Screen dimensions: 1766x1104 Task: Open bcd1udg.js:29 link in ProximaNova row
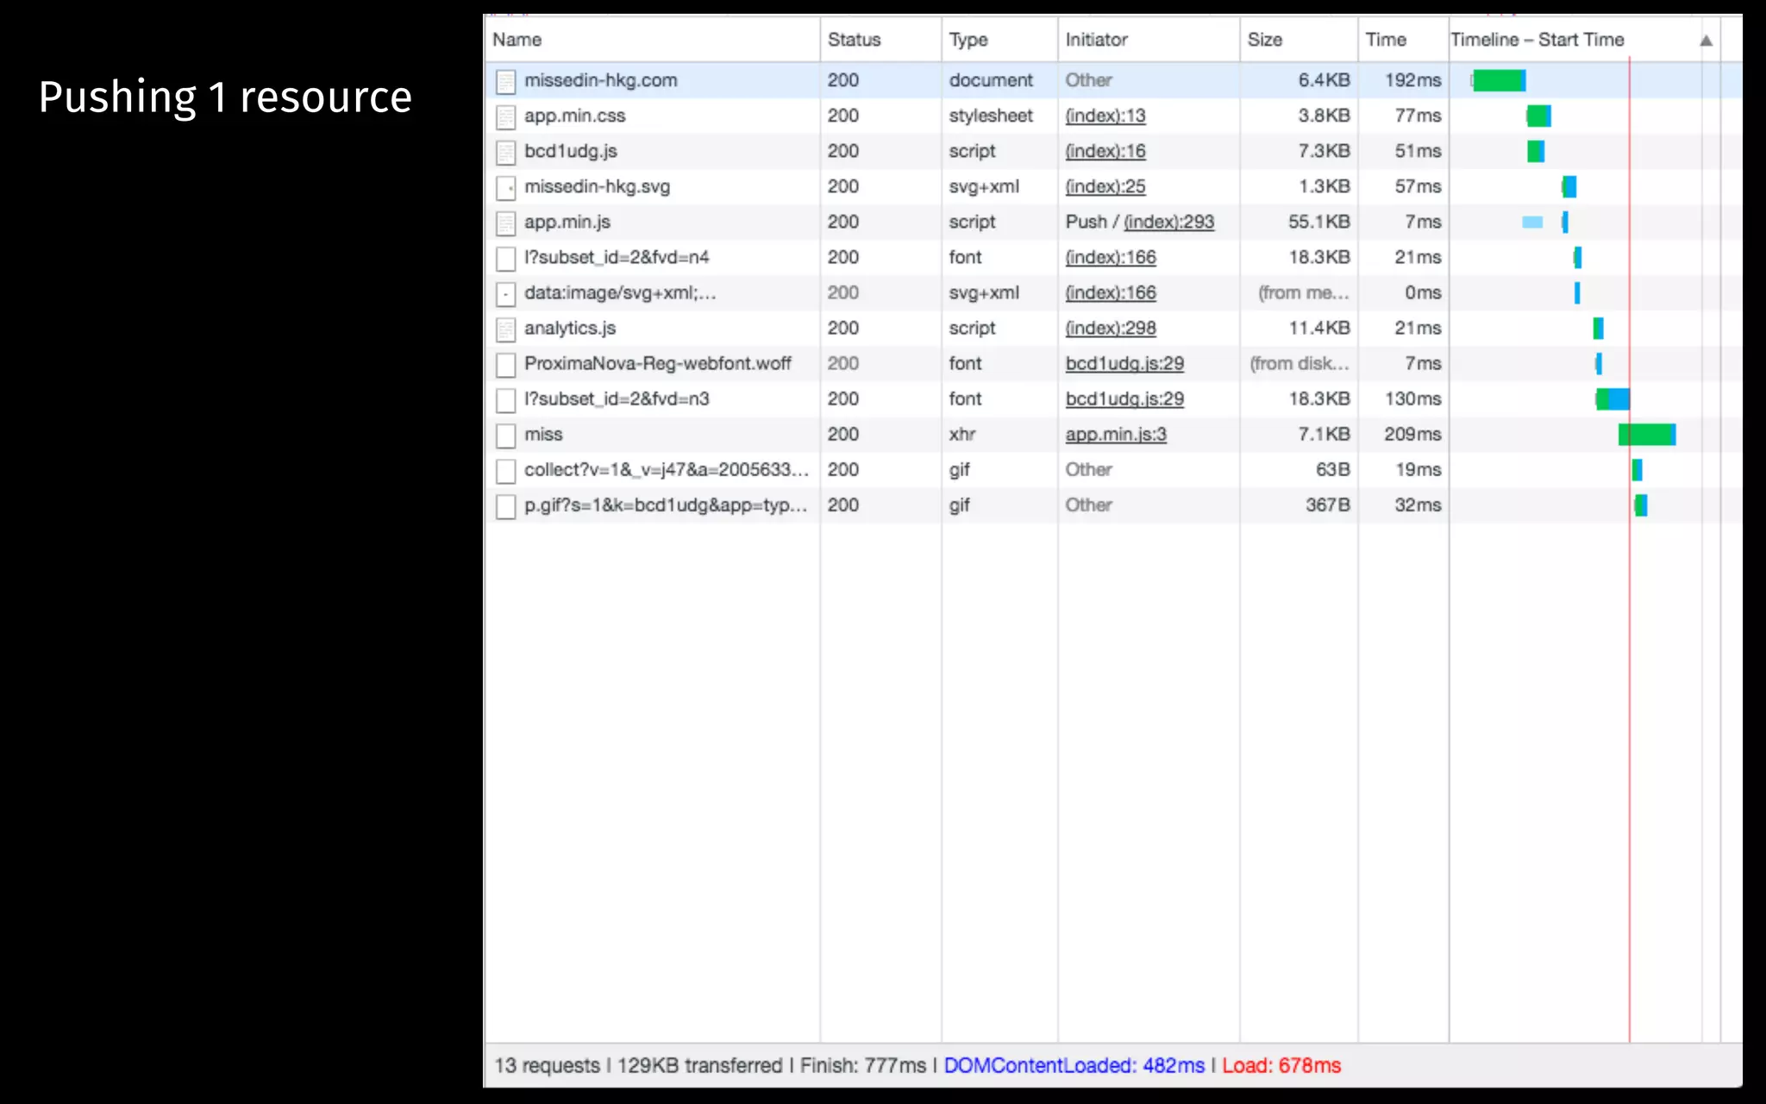1124,363
